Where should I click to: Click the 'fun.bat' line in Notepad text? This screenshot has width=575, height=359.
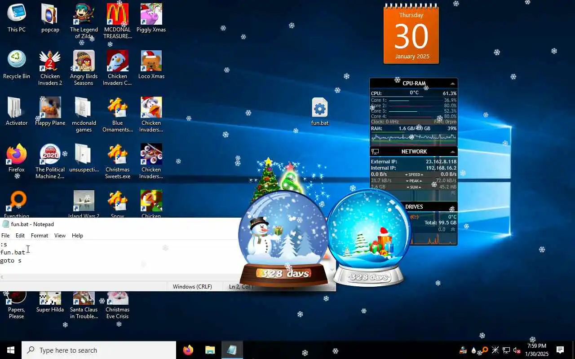(13, 252)
